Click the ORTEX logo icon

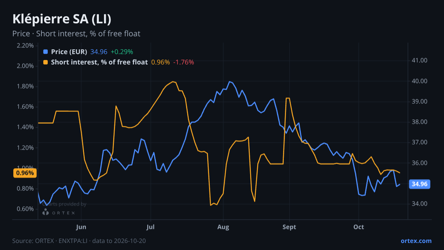(x=46, y=213)
